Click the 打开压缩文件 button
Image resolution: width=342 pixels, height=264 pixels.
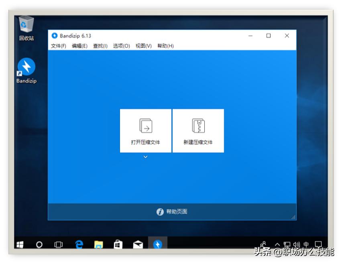click(x=146, y=130)
